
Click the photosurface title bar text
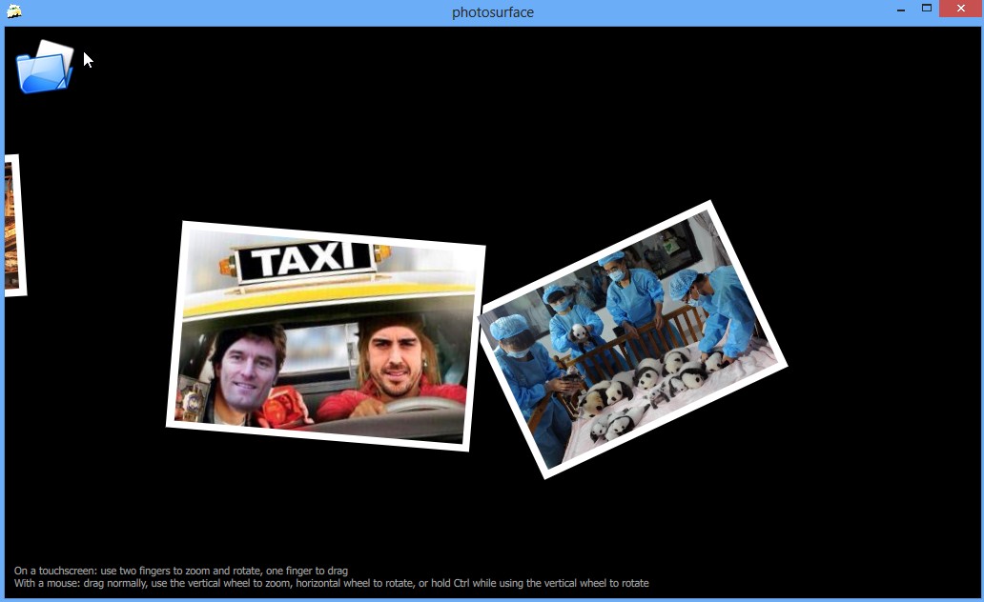pos(492,12)
